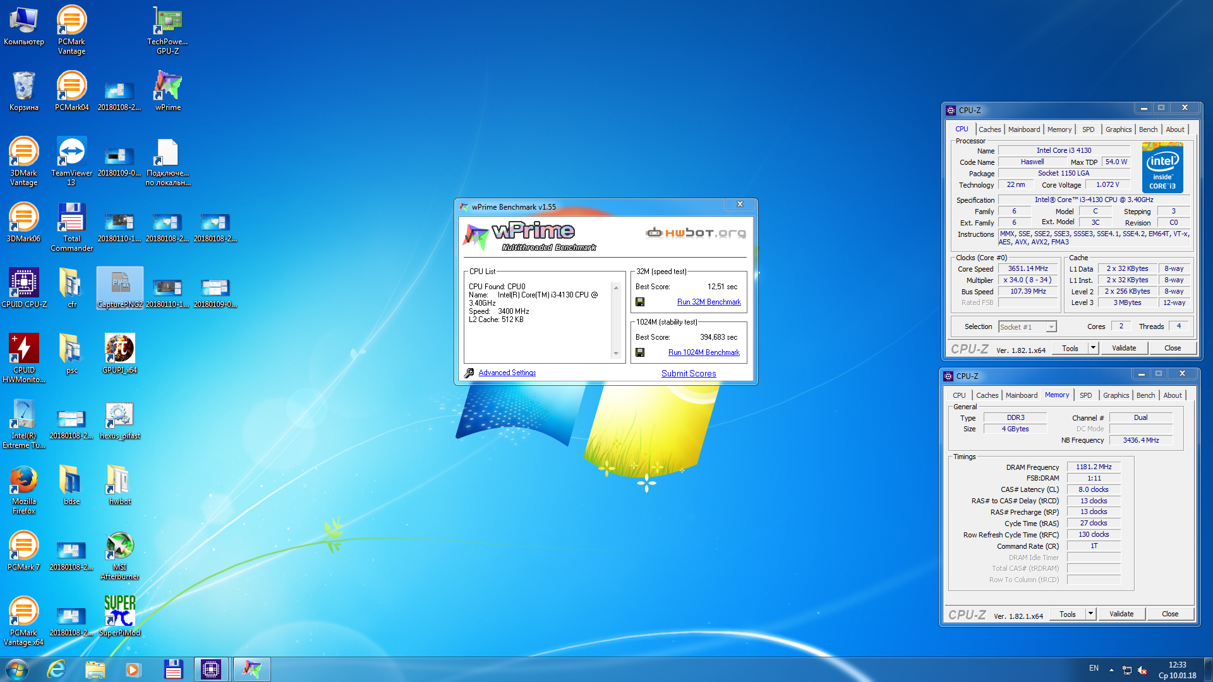Open 3DMark Vantage desktop icon

click(23, 161)
